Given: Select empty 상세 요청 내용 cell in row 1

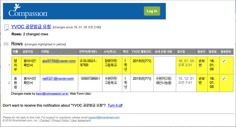Looking at the screenshot, I should coord(165,65).
